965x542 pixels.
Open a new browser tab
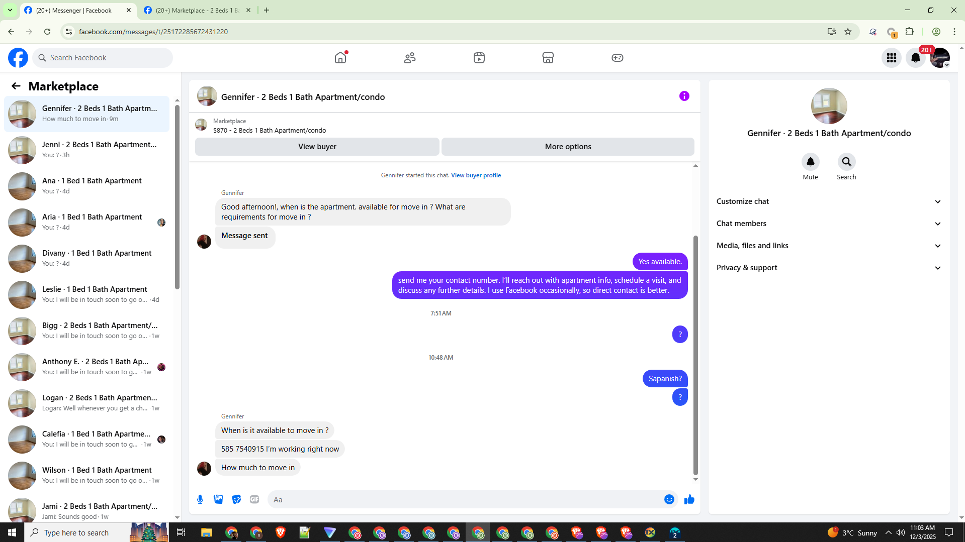(267, 10)
